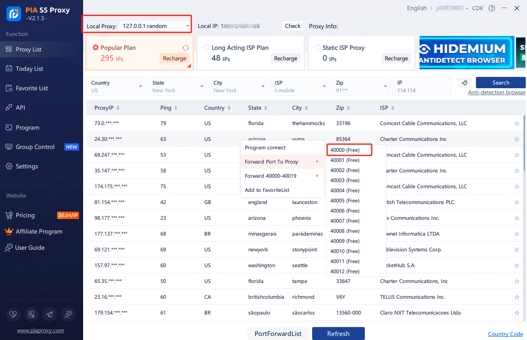Star the 174.175 proxy row

pos(517,187)
